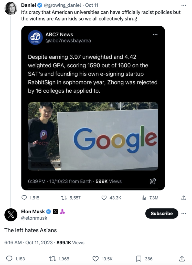192x265 pixels.
Task: View analytics showing 7.3M views
Action: click(x=144, y=198)
